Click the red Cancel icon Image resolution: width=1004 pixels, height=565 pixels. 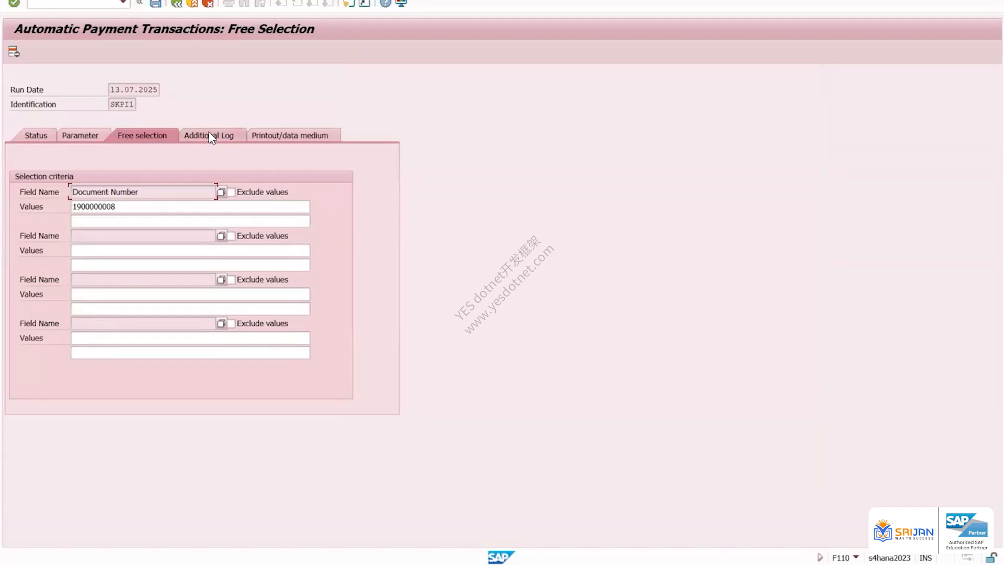coord(208,3)
